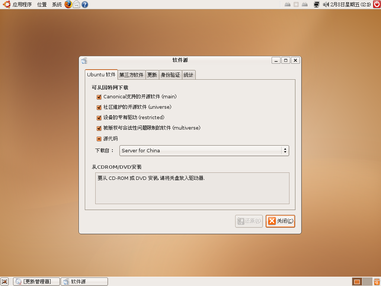Image resolution: width=381 pixels, height=286 pixels.
Task: Switch to 更新管理器 in taskbar
Action: tap(36, 282)
